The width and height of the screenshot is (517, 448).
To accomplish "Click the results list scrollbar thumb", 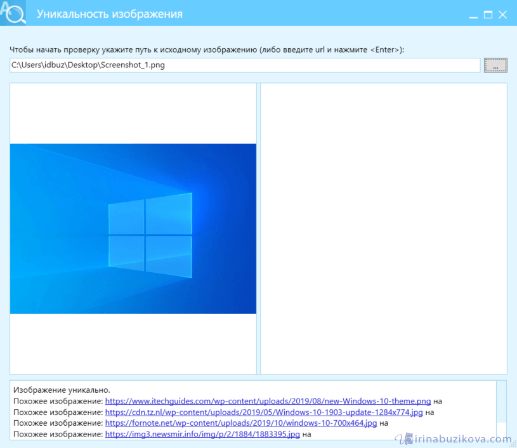I will pos(501,401).
